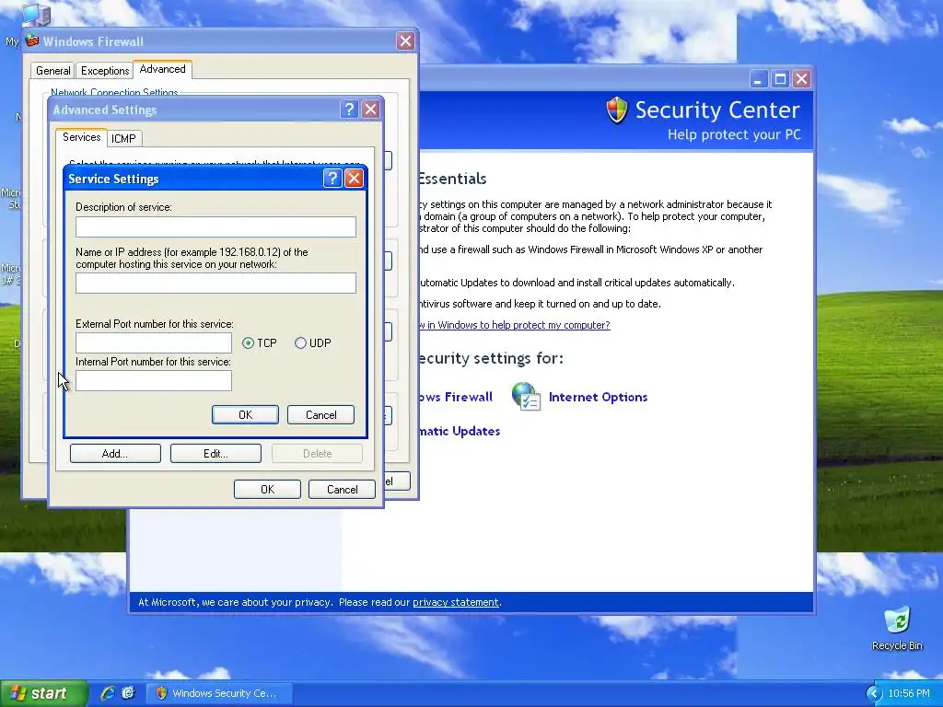
Task: Switch to the ICMP tab
Action: tap(124, 139)
